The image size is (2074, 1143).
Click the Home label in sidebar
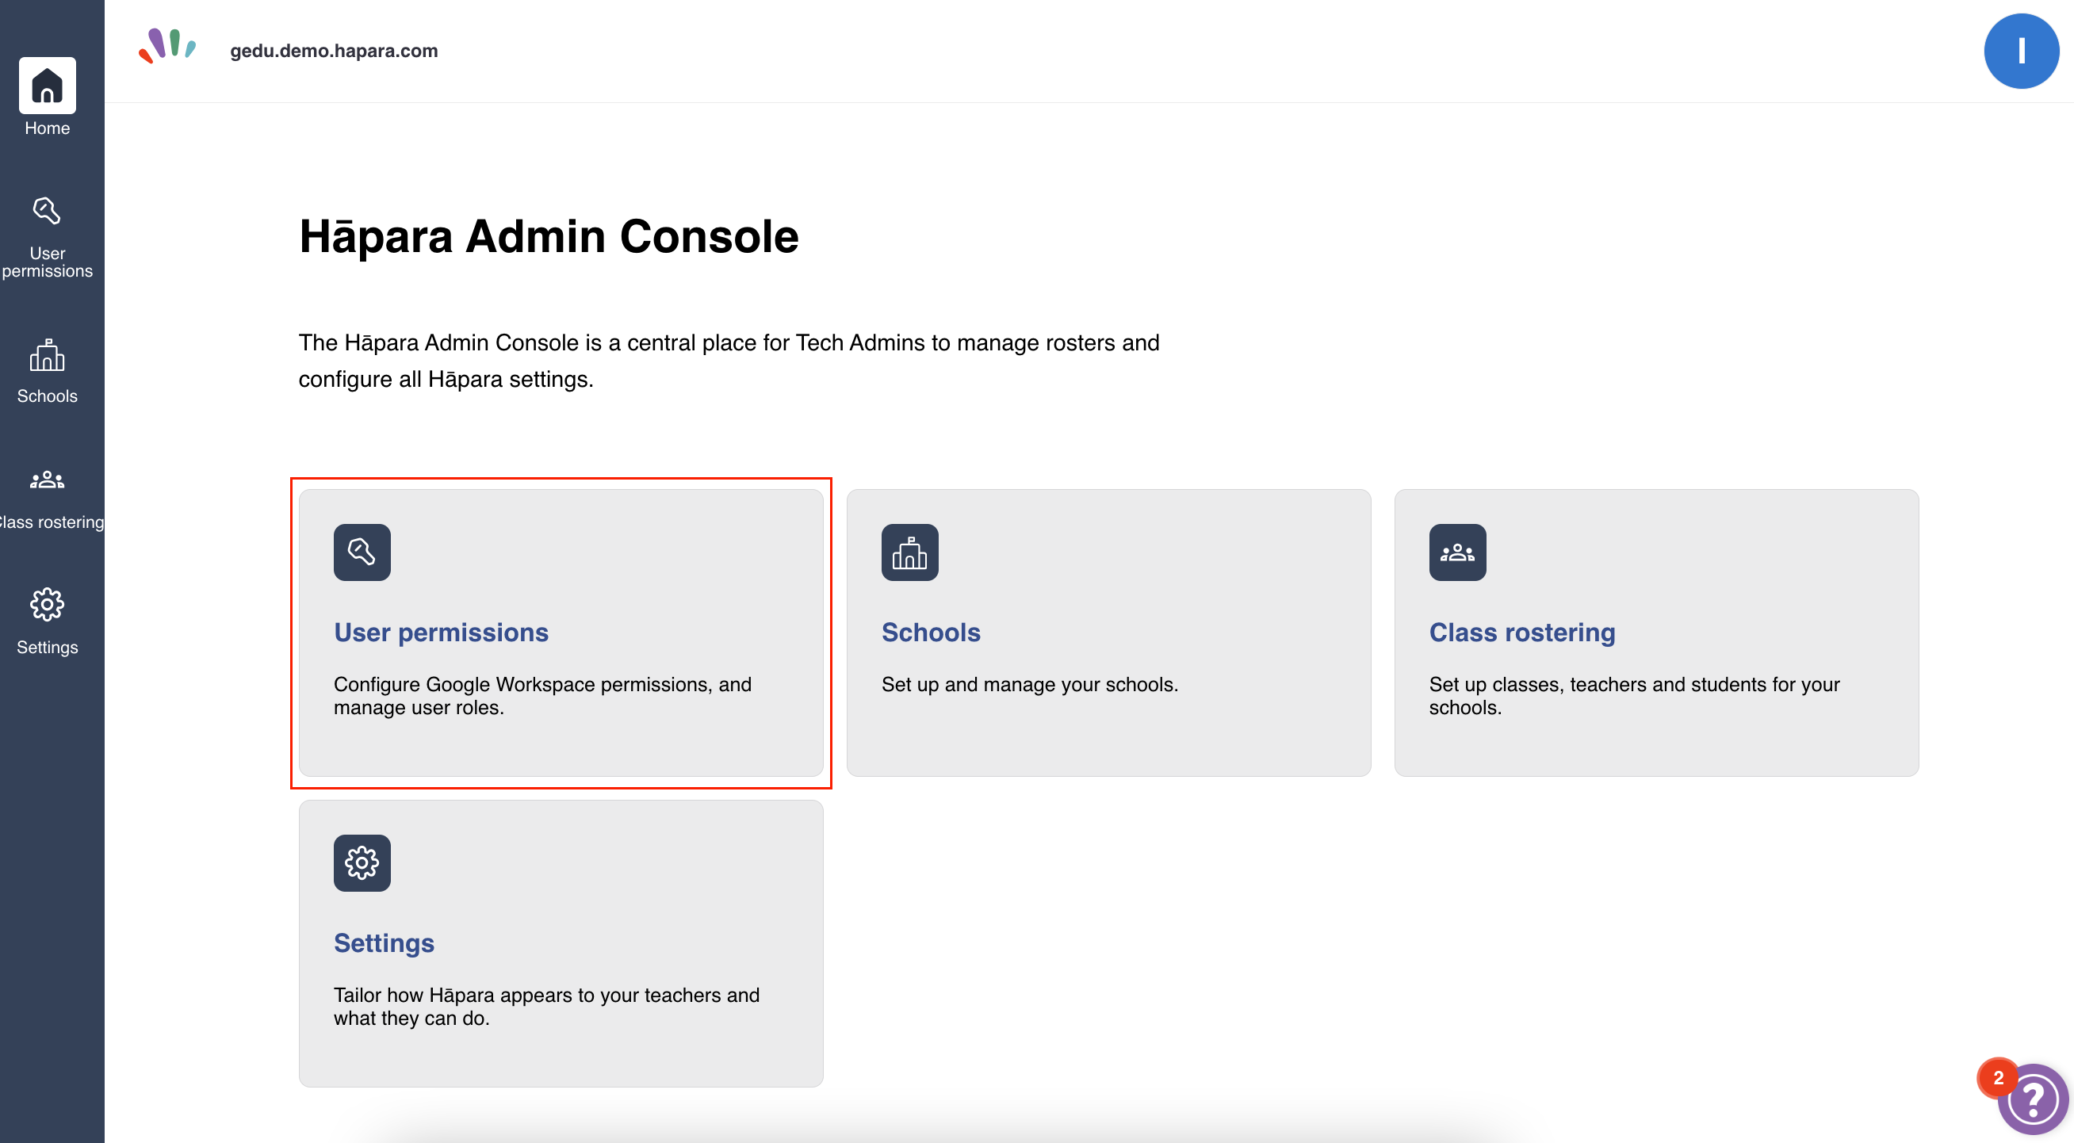[x=48, y=128]
